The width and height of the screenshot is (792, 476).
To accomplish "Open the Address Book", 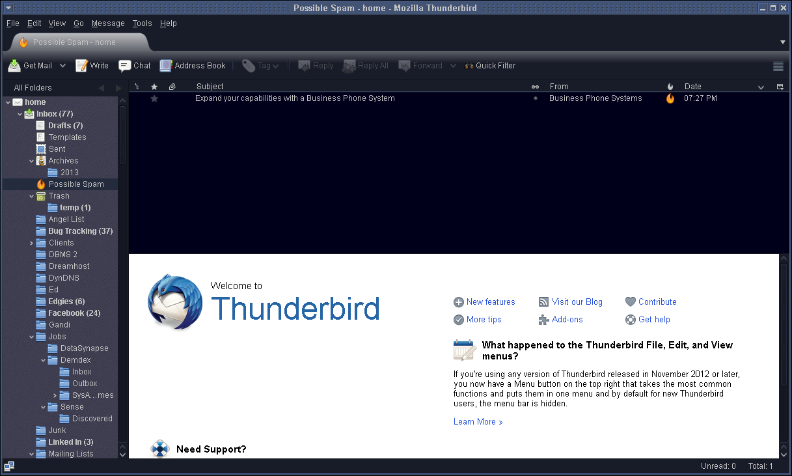I will [193, 66].
